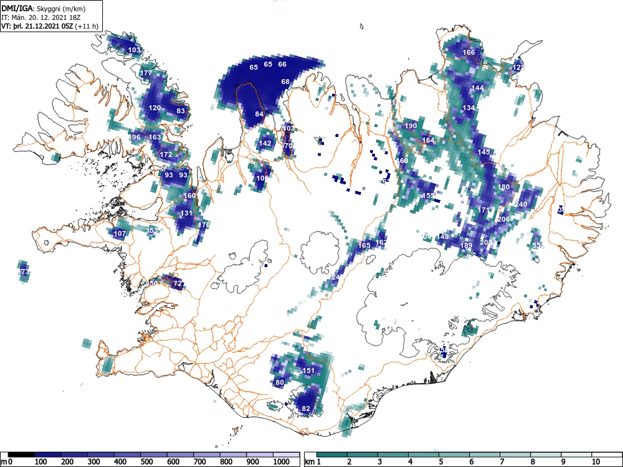Select the visibility value 122
Screen dimensions: 623x467
(518, 67)
